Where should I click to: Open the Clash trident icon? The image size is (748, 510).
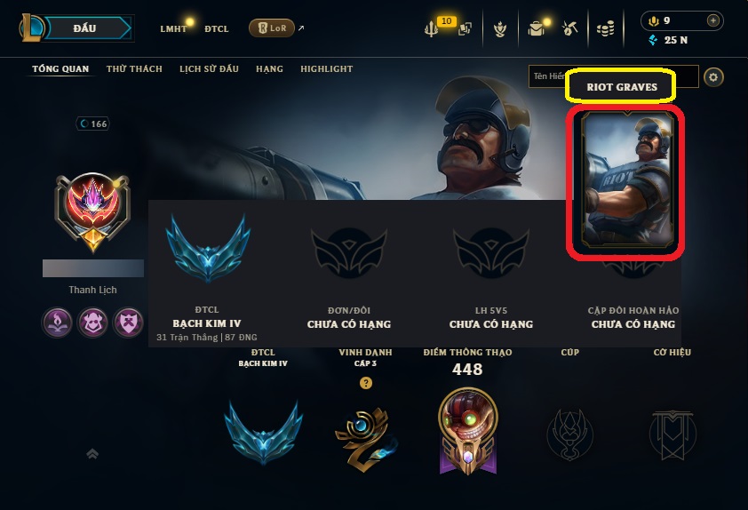(431, 29)
